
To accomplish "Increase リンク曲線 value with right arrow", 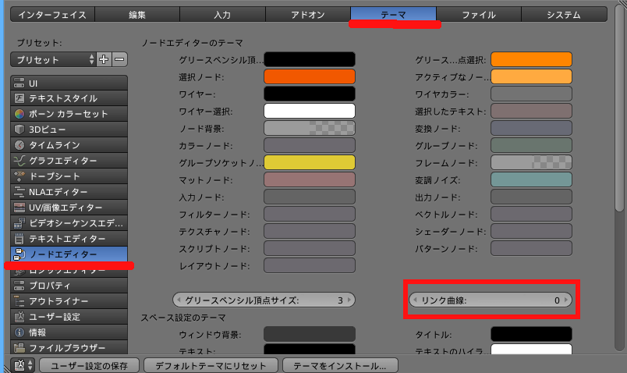I will (x=566, y=300).
